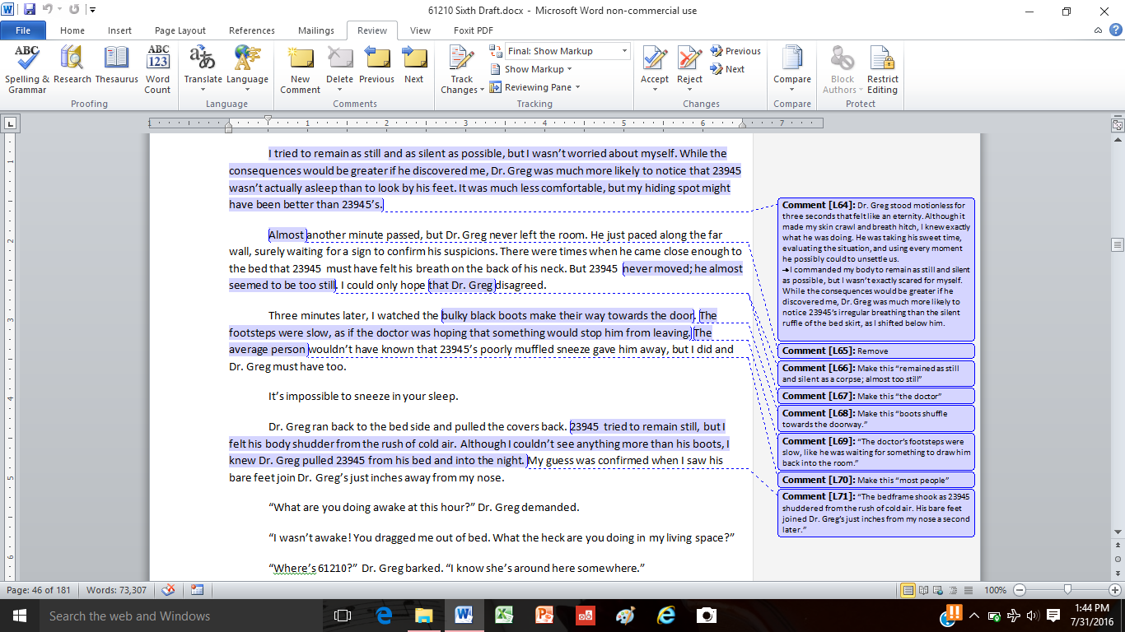Open the Foxit PDF tab
Screen dimensions: 1125x632
(474, 30)
